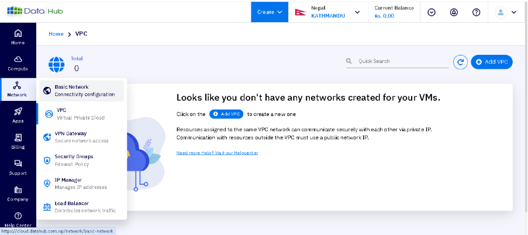The height and width of the screenshot is (235, 528).
Task: Open the Help Center sidebar icon
Action: tap(18, 219)
